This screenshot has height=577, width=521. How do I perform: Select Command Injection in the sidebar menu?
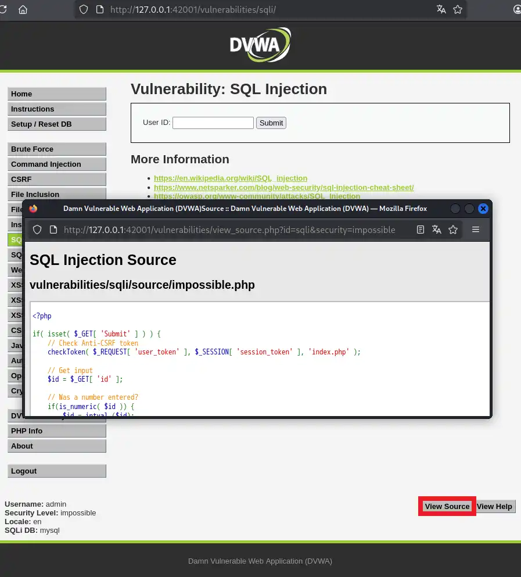point(56,164)
